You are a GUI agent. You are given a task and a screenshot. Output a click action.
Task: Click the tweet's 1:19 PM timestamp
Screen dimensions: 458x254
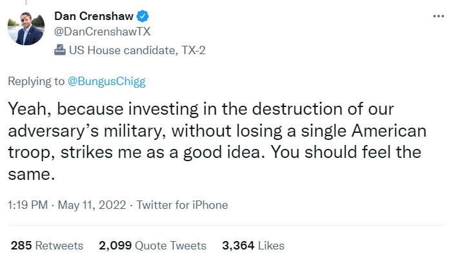click(x=28, y=205)
